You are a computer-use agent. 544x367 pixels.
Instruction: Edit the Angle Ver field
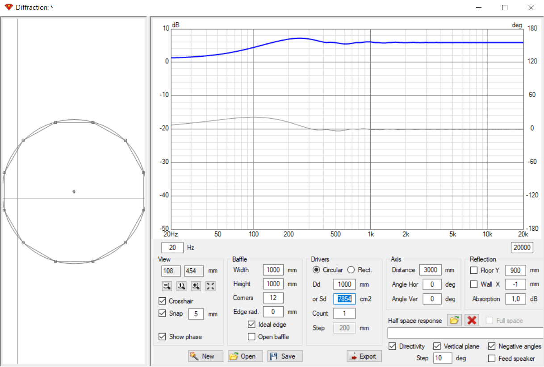point(432,299)
